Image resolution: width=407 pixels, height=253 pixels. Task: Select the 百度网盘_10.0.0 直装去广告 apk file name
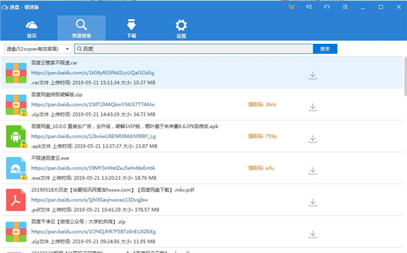(x=125, y=127)
